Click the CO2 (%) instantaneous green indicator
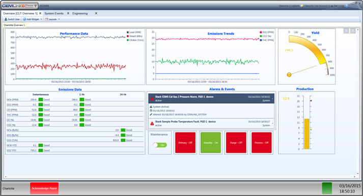 (41, 125)
